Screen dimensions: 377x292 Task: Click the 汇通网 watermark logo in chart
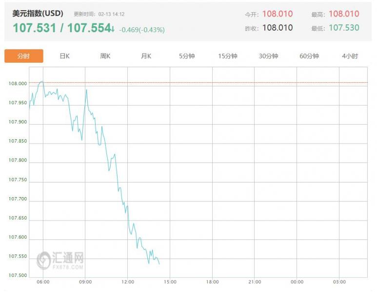coord(60,260)
